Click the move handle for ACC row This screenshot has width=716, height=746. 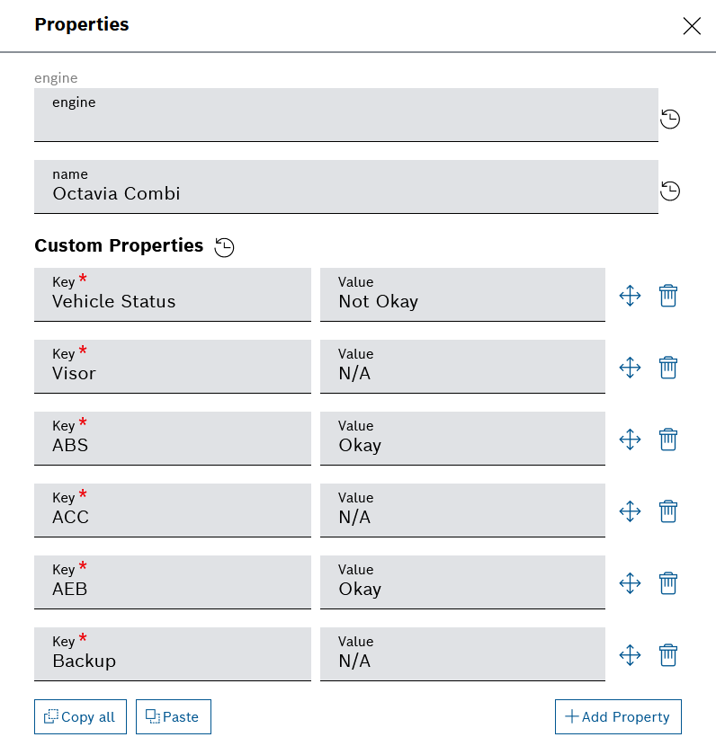point(630,511)
